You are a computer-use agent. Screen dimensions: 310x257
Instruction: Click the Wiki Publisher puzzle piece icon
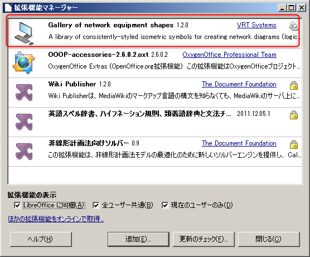click(x=24, y=93)
